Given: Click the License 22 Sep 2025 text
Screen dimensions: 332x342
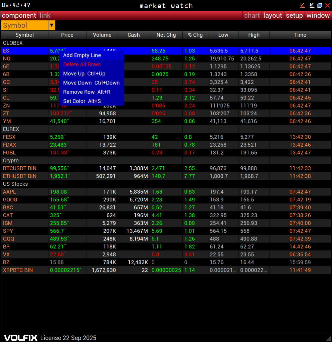Looking at the screenshot, I should [68, 338].
